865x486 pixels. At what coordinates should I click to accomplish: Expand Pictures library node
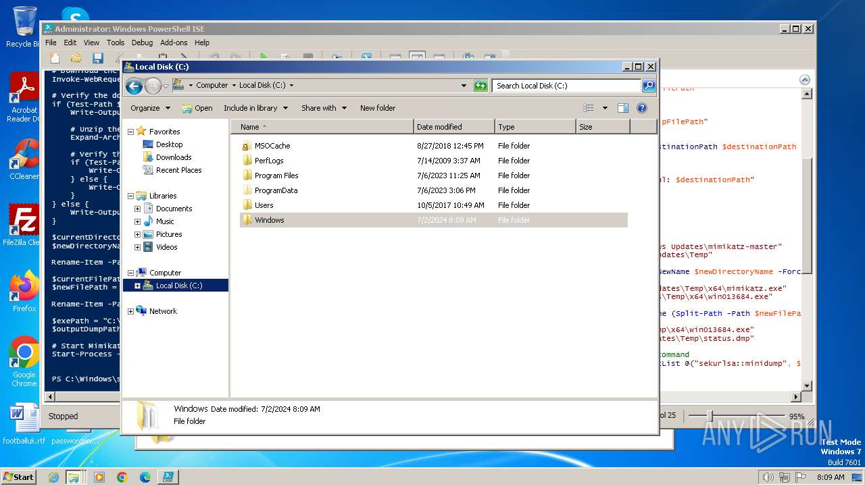point(137,234)
